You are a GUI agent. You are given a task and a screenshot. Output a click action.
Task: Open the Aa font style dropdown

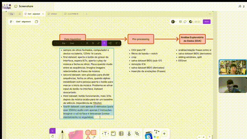(64, 43)
